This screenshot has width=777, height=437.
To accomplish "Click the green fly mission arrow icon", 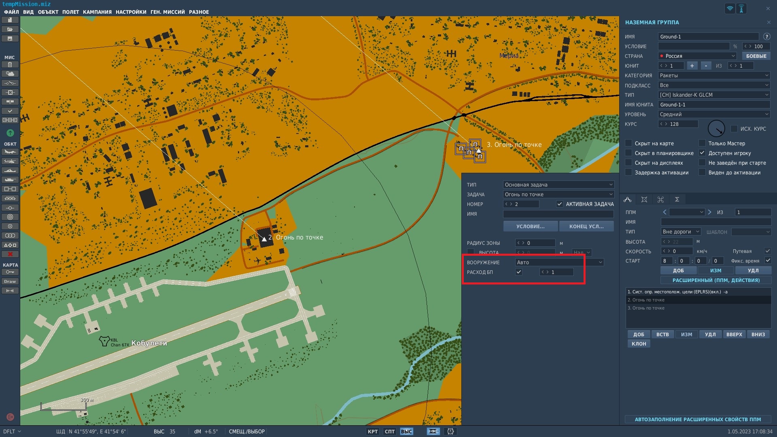I will click(10, 133).
